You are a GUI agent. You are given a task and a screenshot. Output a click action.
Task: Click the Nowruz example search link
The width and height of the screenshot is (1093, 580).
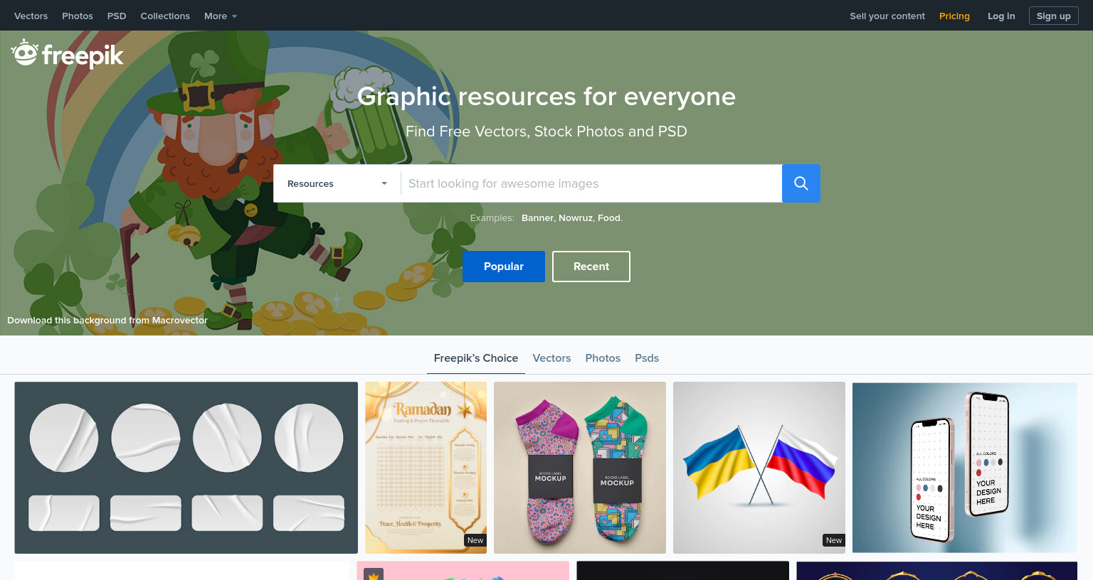coord(575,218)
